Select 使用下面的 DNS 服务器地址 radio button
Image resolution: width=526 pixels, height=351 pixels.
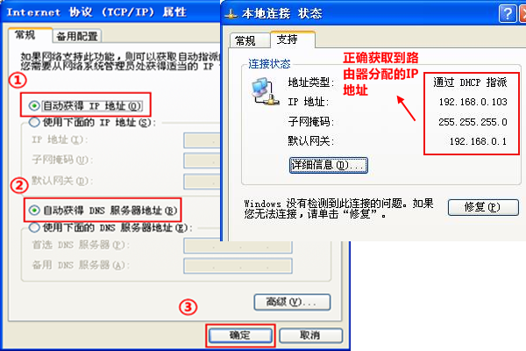click(34, 227)
